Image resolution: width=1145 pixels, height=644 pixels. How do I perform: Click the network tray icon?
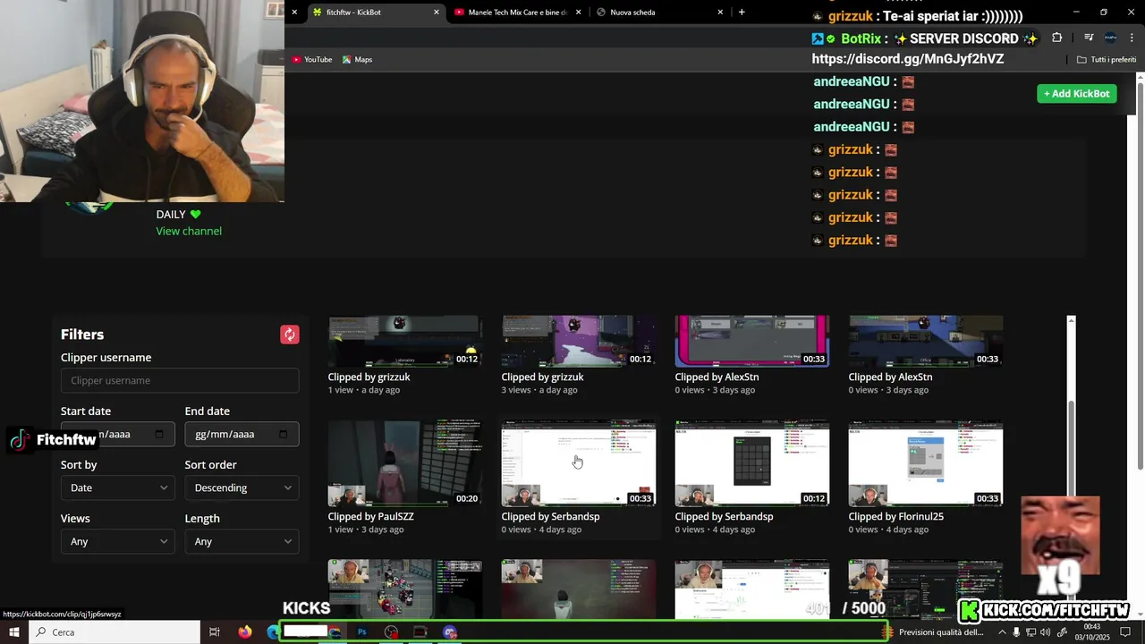(1030, 632)
